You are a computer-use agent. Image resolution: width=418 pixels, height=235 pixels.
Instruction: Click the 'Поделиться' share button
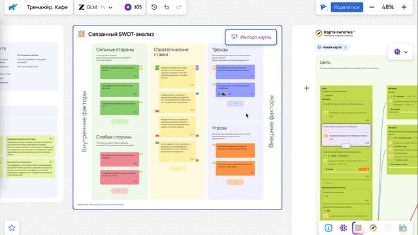[347, 7]
